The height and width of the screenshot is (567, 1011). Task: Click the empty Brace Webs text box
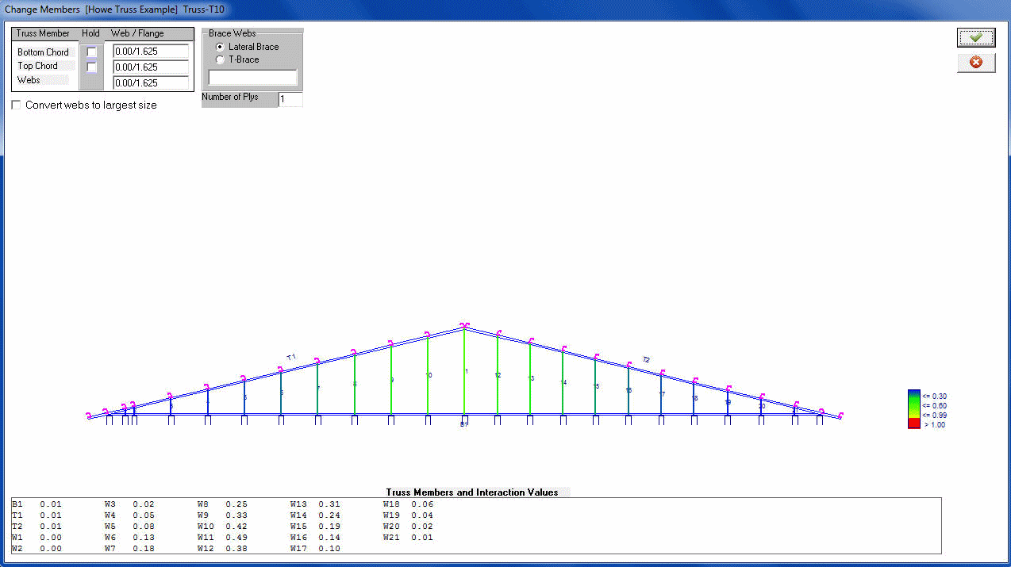point(252,78)
